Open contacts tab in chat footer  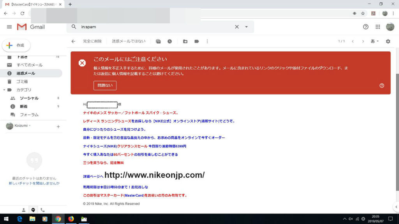coord(23,210)
